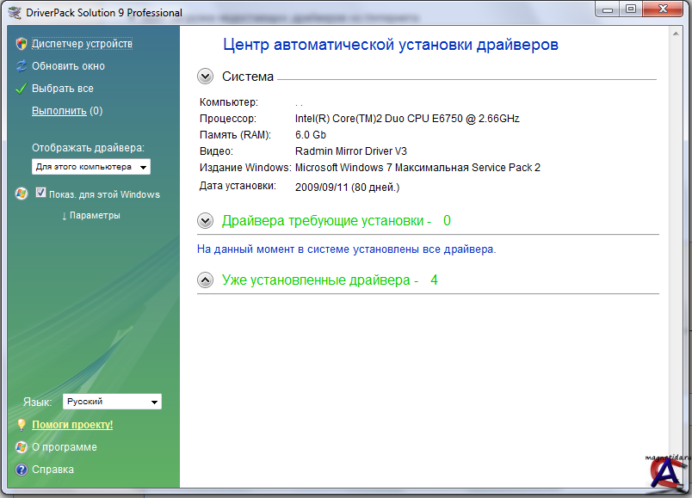This screenshot has height=498, width=692.
Task: Open the Язык dropdown showing Русский
Action: coord(112,402)
